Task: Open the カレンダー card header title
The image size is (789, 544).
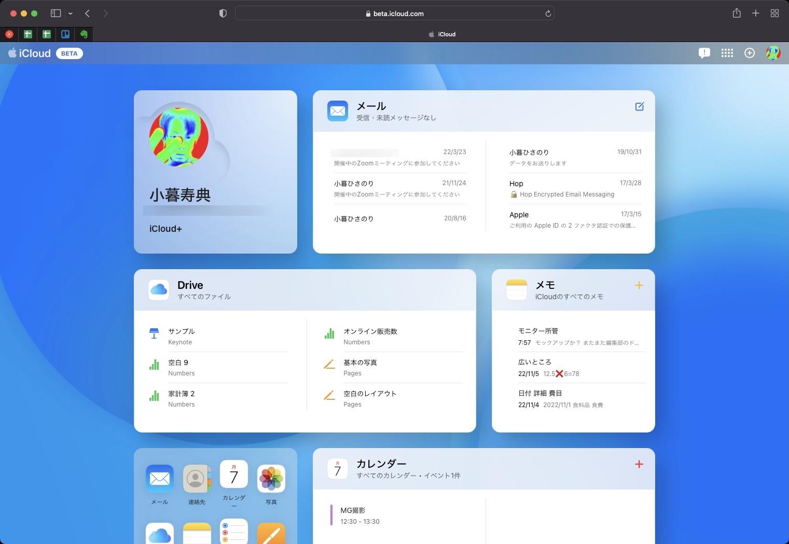Action: (381, 464)
